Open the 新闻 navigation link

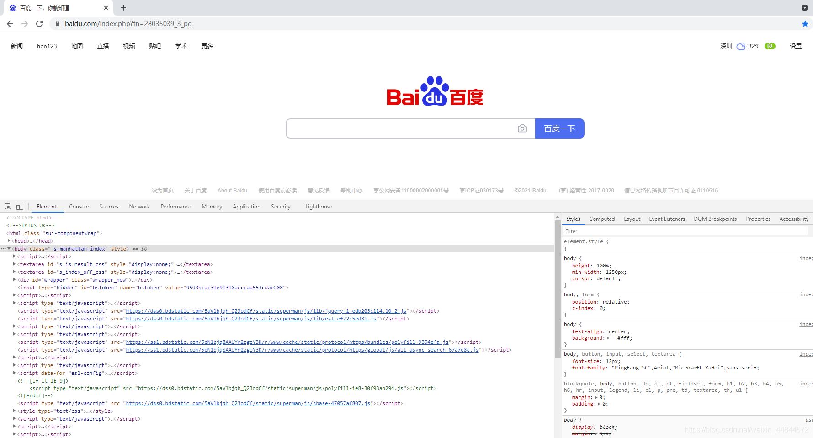(x=17, y=46)
